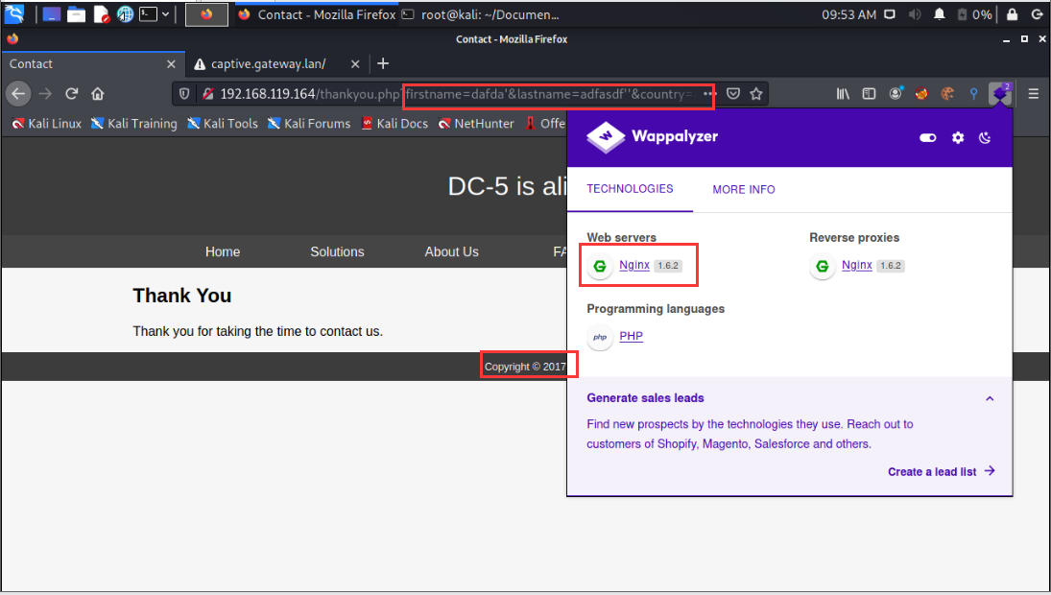Bookmark this page with star icon
This screenshot has width=1051, height=595.
pos(756,94)
